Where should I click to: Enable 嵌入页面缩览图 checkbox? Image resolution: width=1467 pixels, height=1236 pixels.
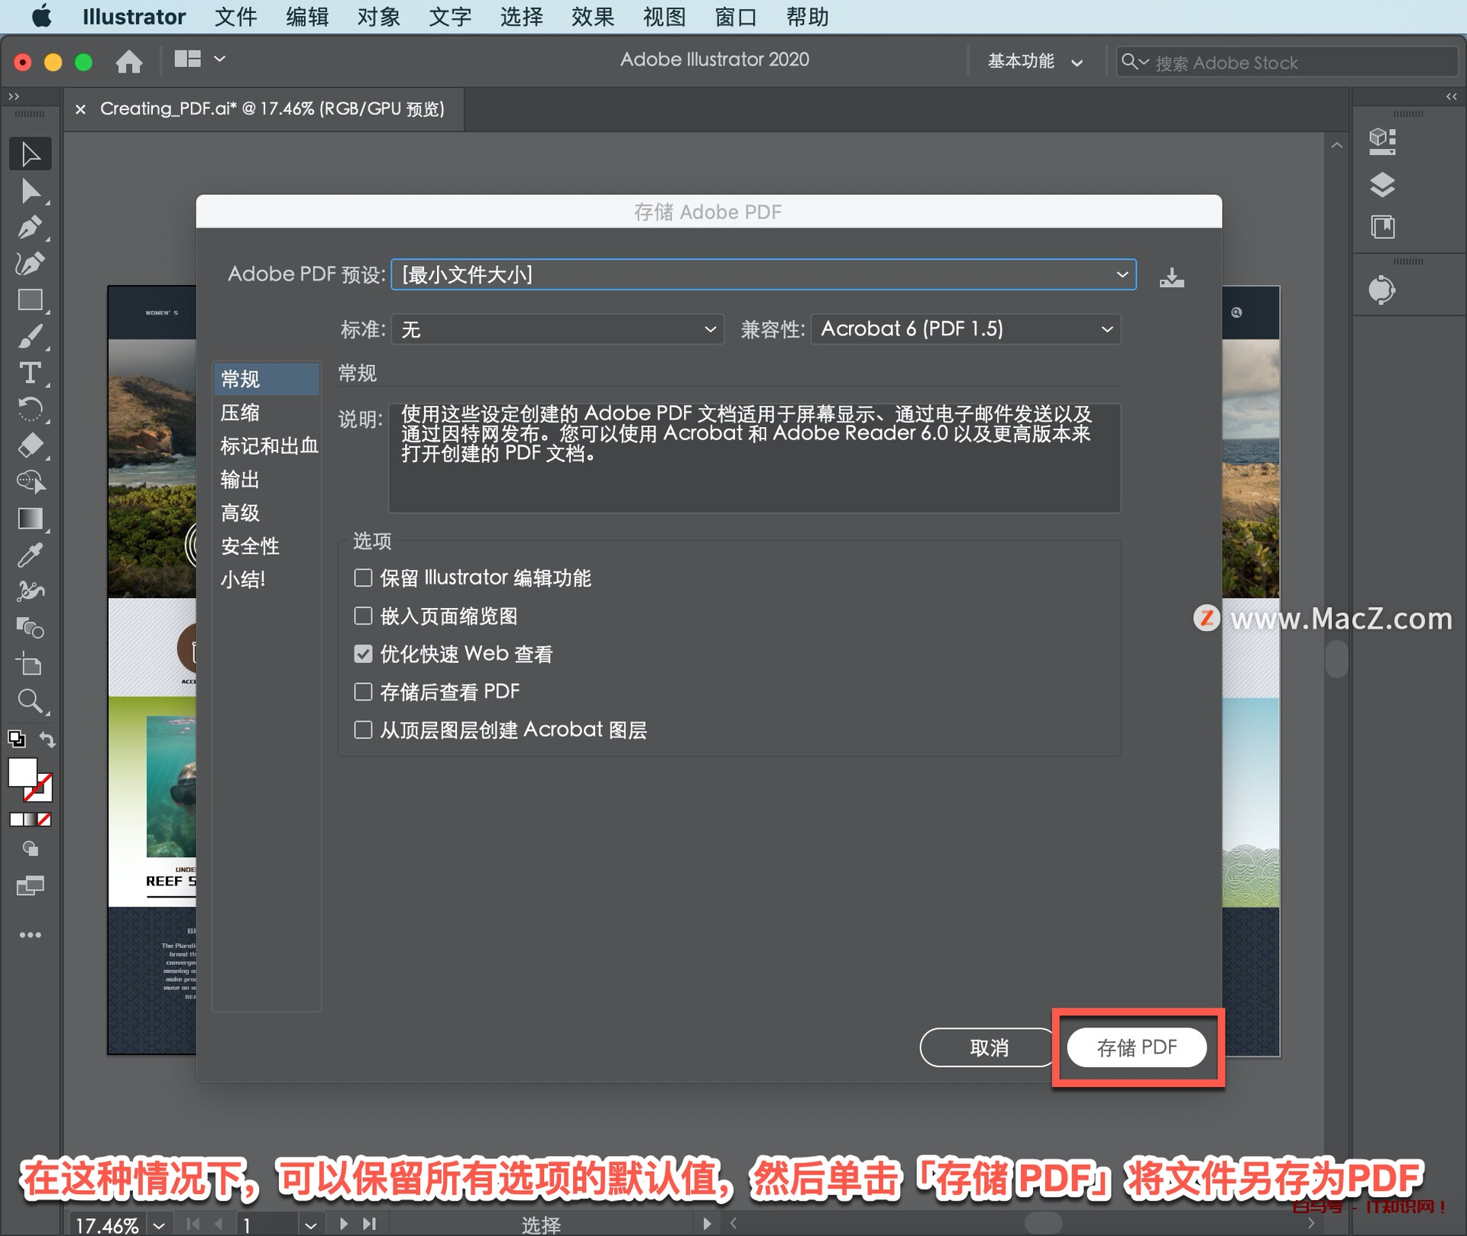click(364, 616)
